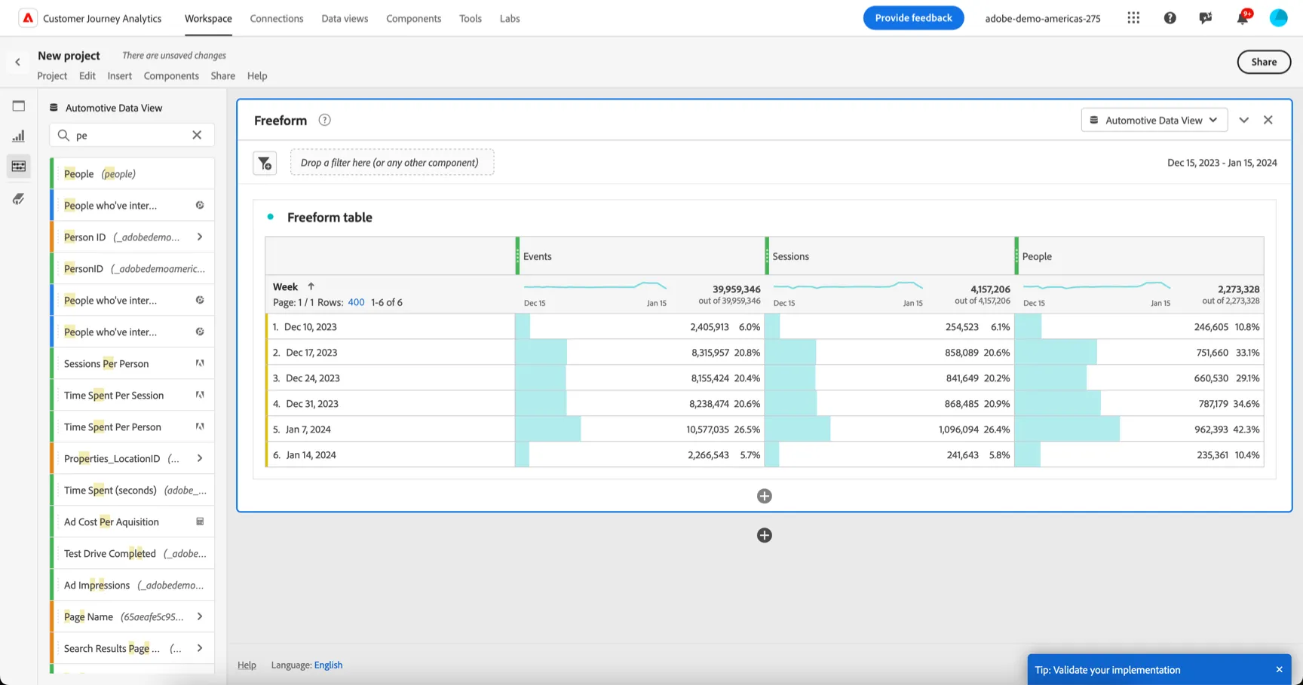
Task: Expand the Search Results Page chevron
Action: click(x=200, y=648)
